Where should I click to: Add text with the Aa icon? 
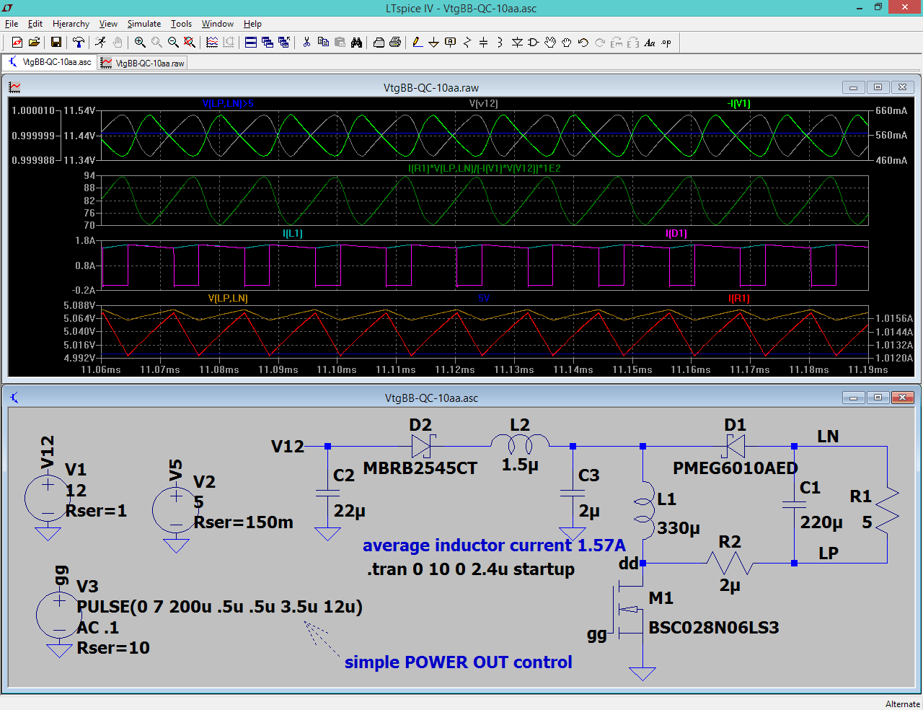[x=650, y=43]
